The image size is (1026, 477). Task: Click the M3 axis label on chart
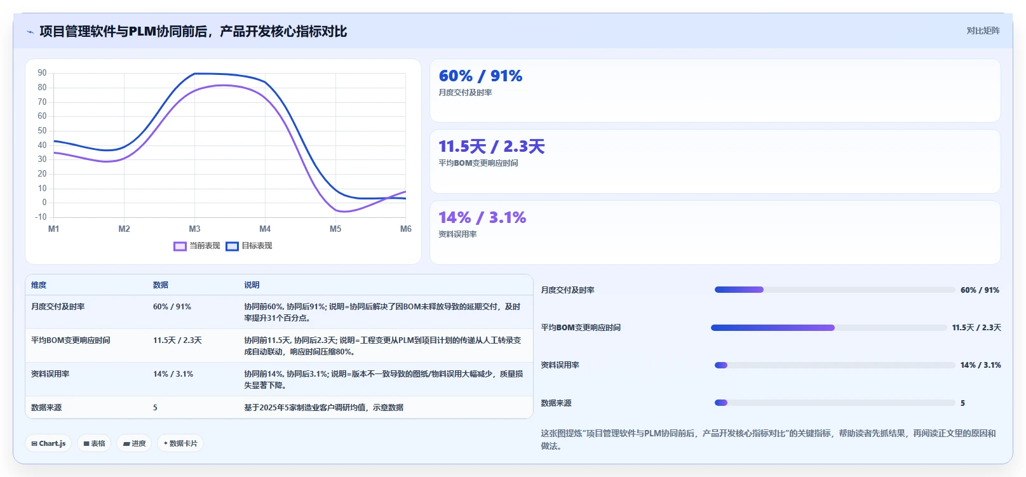tap(194, 229)
